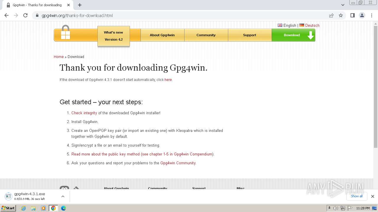Click the browser forward arrow
378x212 pixels.
[16, 15]
